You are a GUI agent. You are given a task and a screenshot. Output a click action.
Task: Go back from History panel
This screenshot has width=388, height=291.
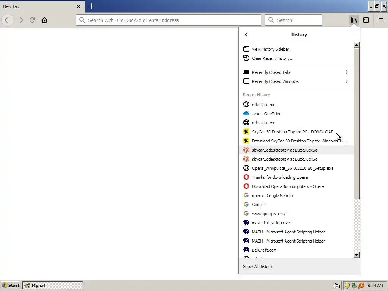click(246, 34)
